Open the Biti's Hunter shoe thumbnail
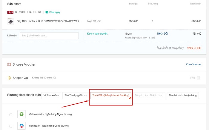209x130 pixels. click(x=10, y=21)
